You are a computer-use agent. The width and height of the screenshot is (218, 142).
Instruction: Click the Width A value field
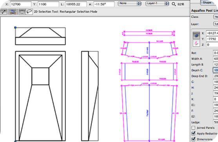pyautogui.click(x=216, y=59)
